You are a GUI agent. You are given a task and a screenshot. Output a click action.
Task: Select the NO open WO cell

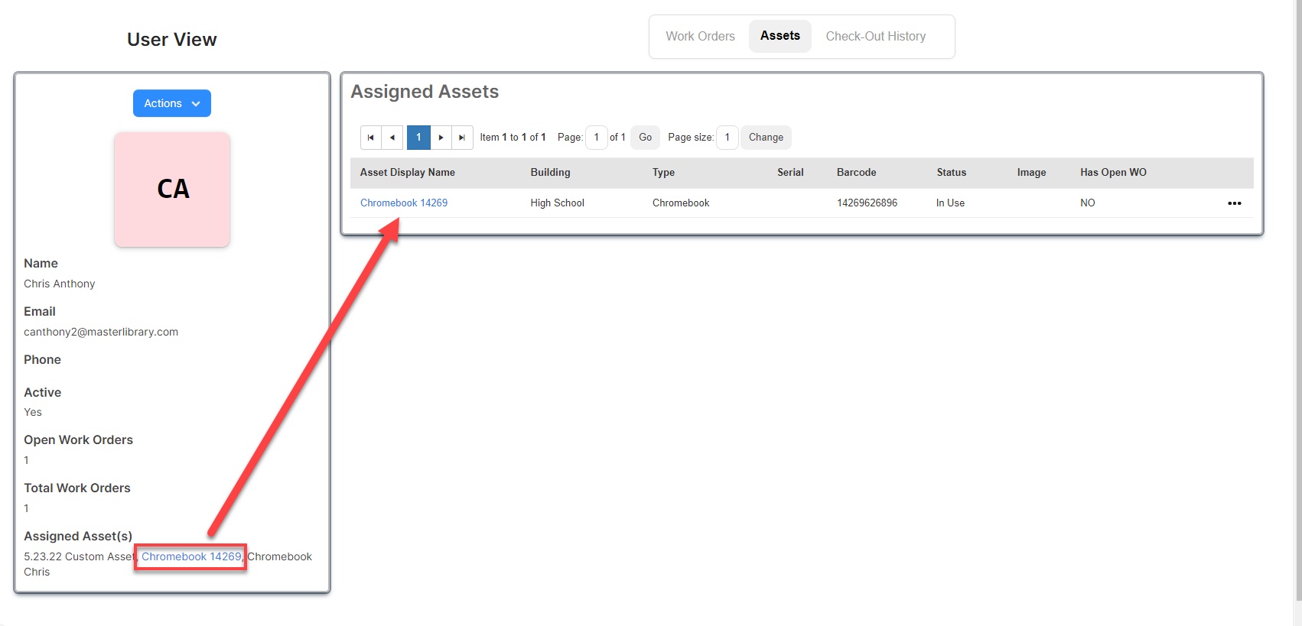click(1087, 203)
